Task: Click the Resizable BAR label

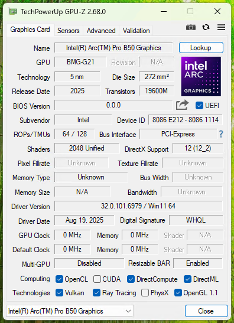Action: [149, 263]
